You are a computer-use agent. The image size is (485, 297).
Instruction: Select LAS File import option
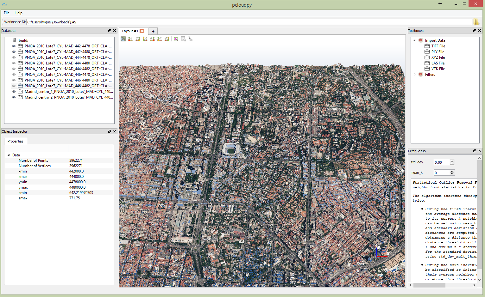(x=438, y=63)
